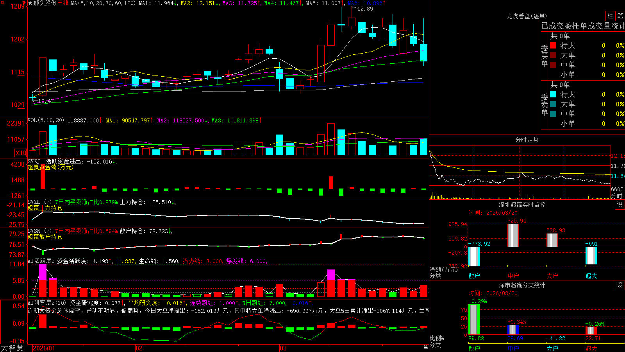Click the 03 month marker on date axis

[x=283, y=348]
